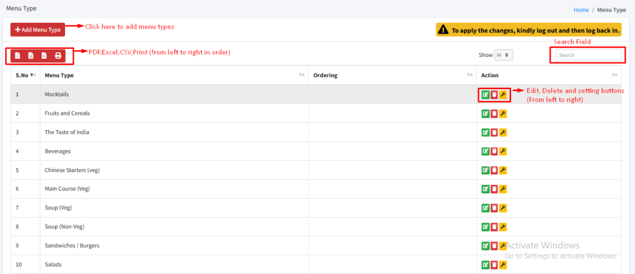
Task: Open the Show entries dropdown
Action: [504, 55]
